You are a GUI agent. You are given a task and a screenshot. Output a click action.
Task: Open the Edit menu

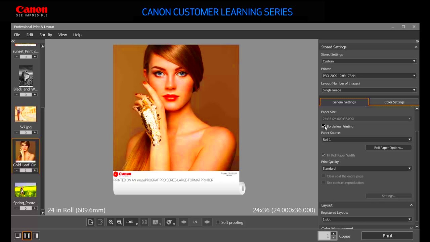point(30,35)
